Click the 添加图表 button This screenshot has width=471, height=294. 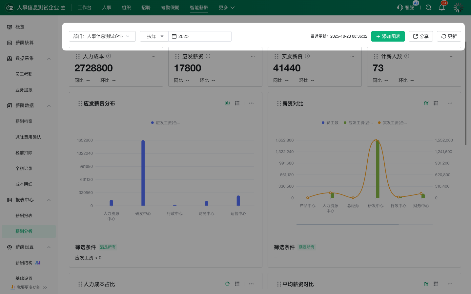pyautogui.click(x=388, y=36)
